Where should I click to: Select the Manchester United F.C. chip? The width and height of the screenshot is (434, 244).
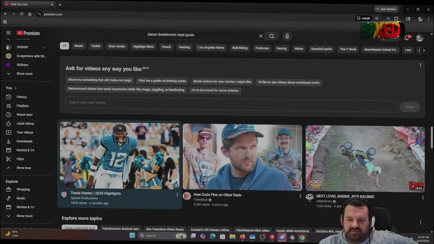(380, 50)
